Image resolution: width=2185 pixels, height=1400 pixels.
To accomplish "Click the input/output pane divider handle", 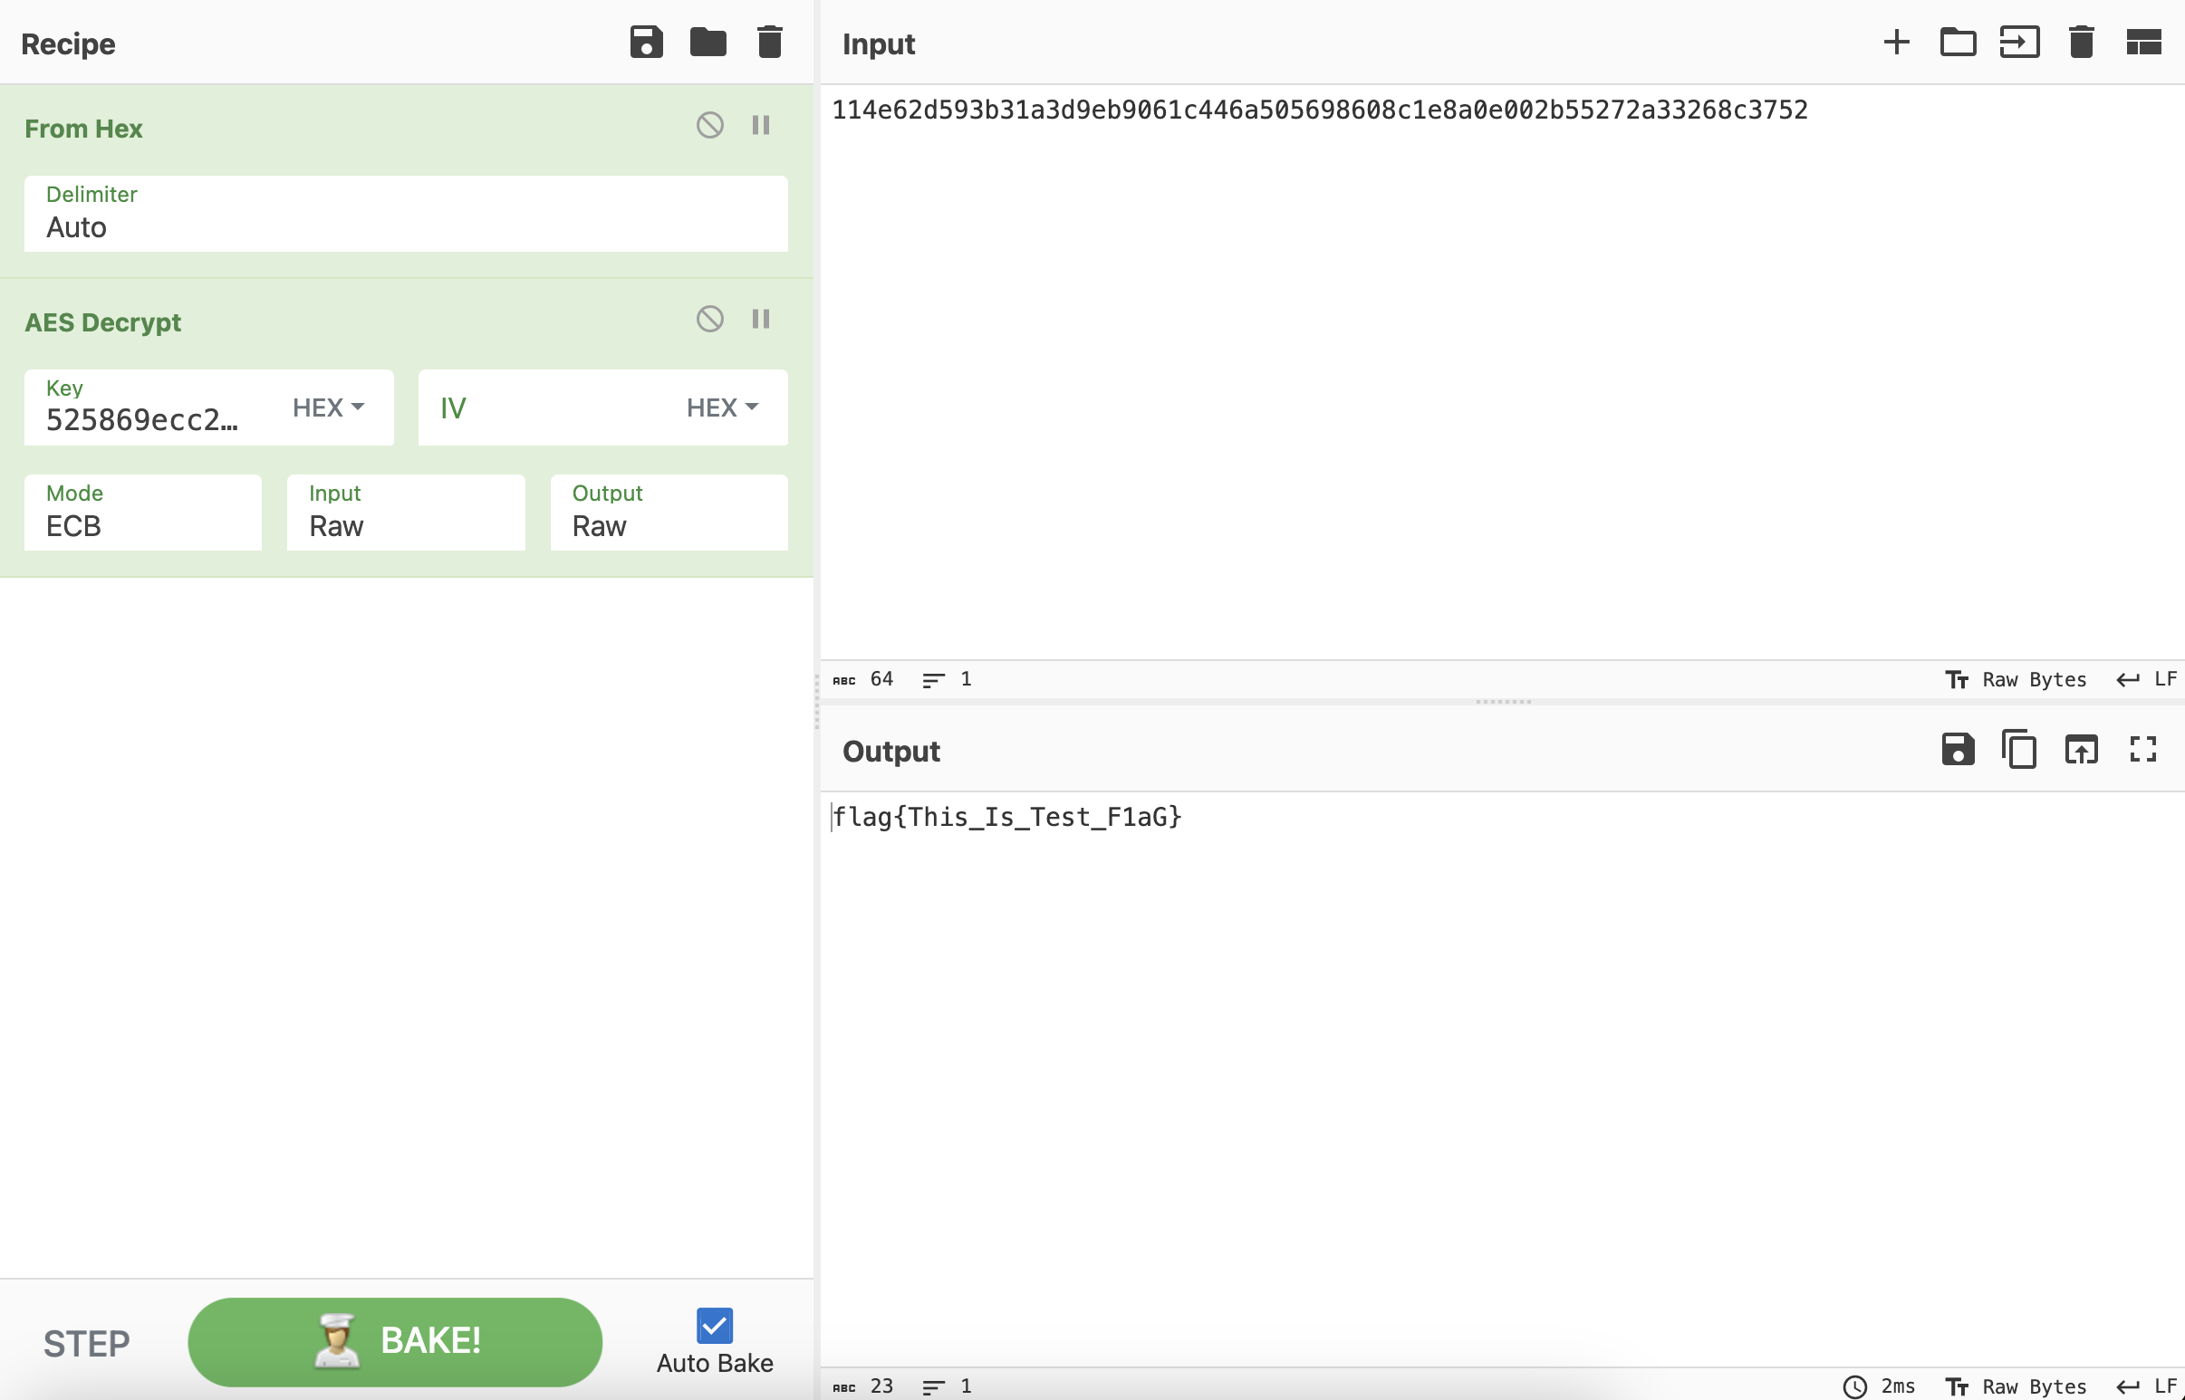I will (1503, 702).
